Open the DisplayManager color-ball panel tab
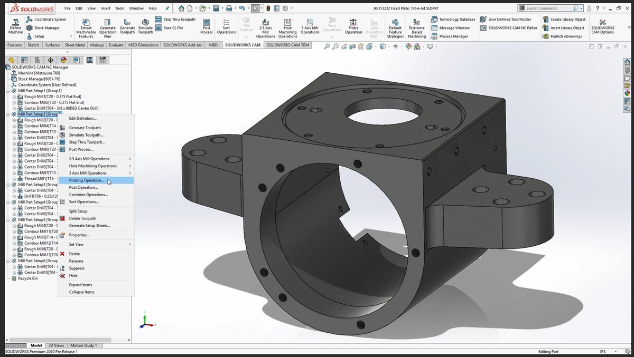 point(64,60)
